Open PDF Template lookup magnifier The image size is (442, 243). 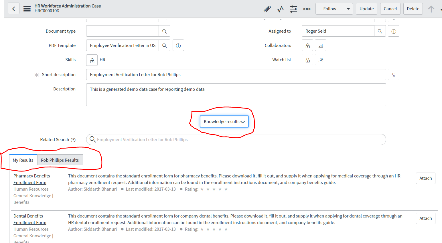(x=164, y=45)
